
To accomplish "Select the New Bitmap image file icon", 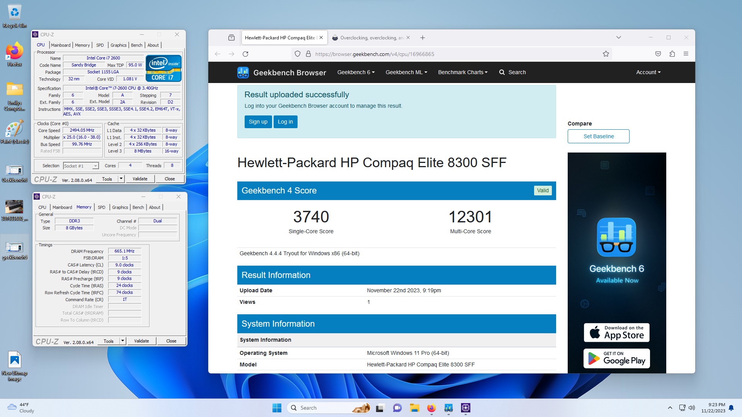I will [x=15, y=366].
